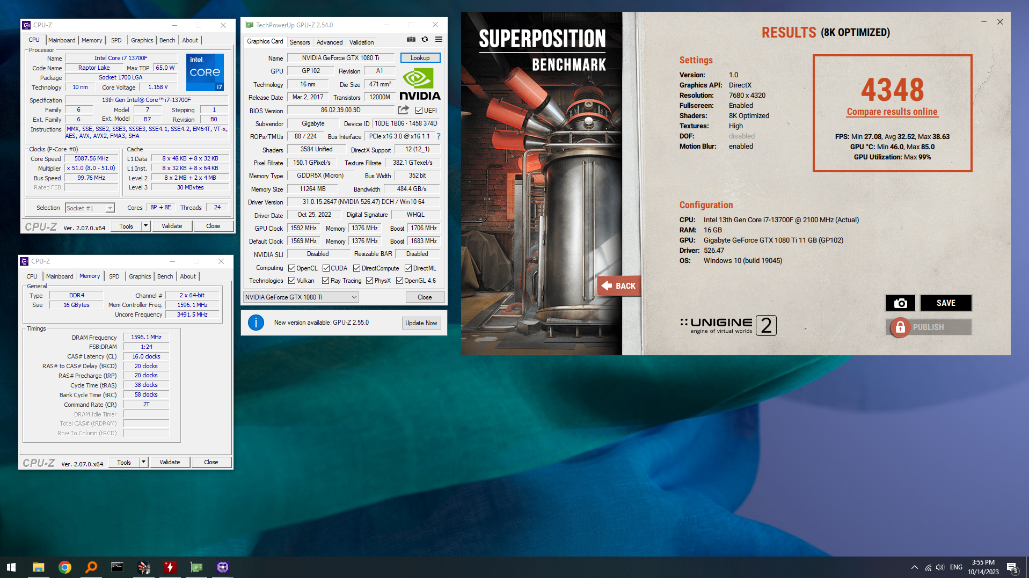Open Graphics tab in lower CPU-Z window
This screenshot has width=1029, height=578.
point(140,276)
